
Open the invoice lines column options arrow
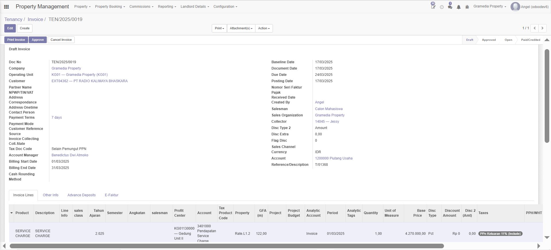[x=11, y=213]
